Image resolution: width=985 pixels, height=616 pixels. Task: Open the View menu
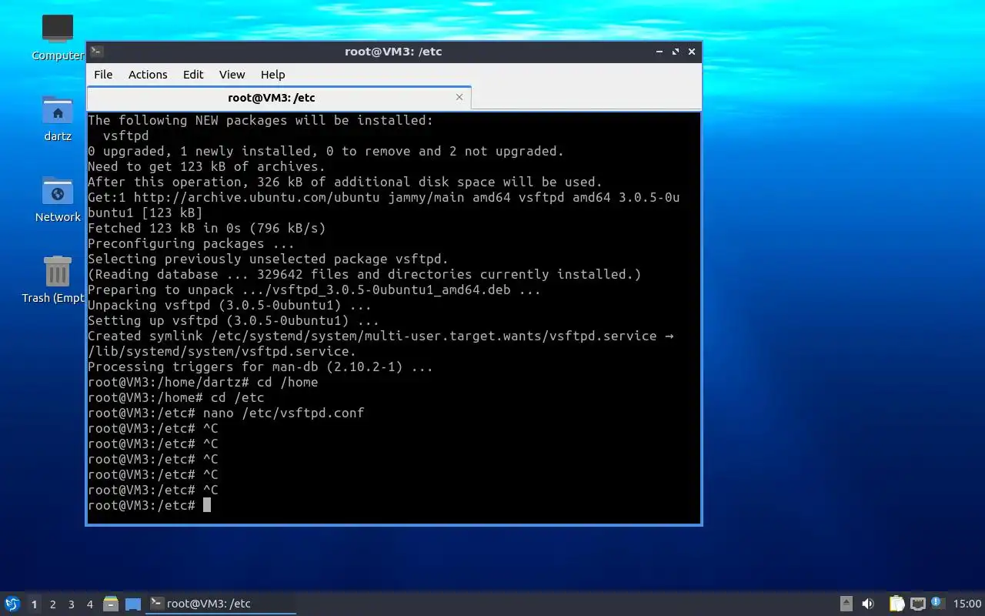(232, 75)
